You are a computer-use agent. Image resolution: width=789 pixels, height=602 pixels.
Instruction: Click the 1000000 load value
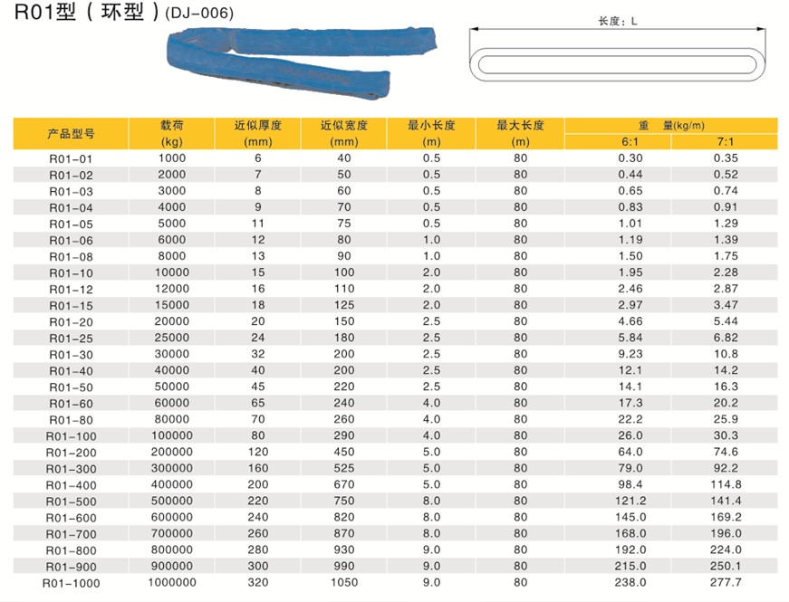coord(172,583)
